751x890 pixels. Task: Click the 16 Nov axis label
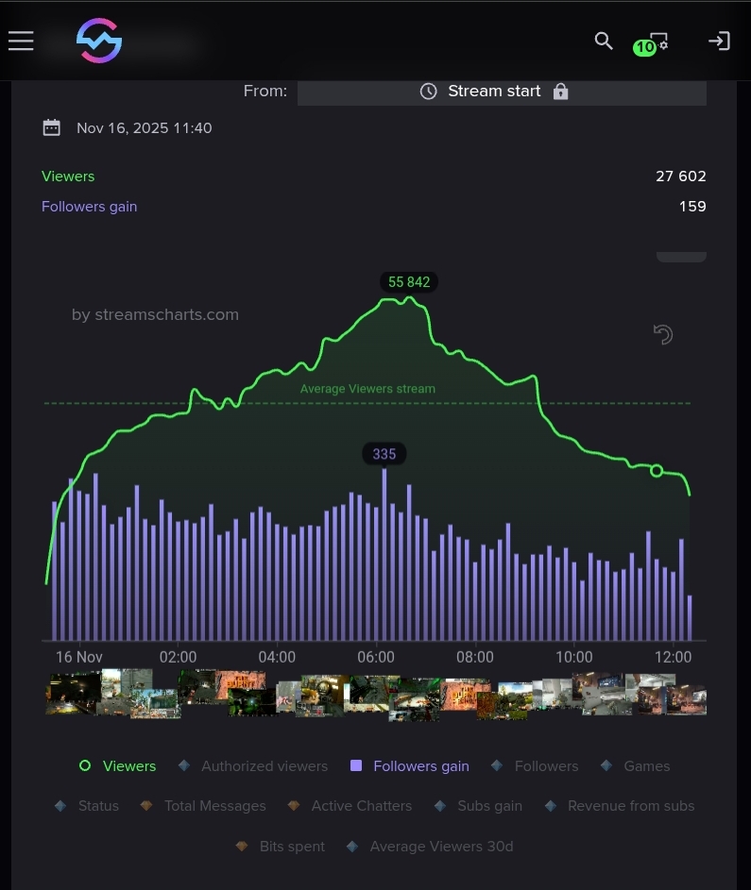(79, 657)
